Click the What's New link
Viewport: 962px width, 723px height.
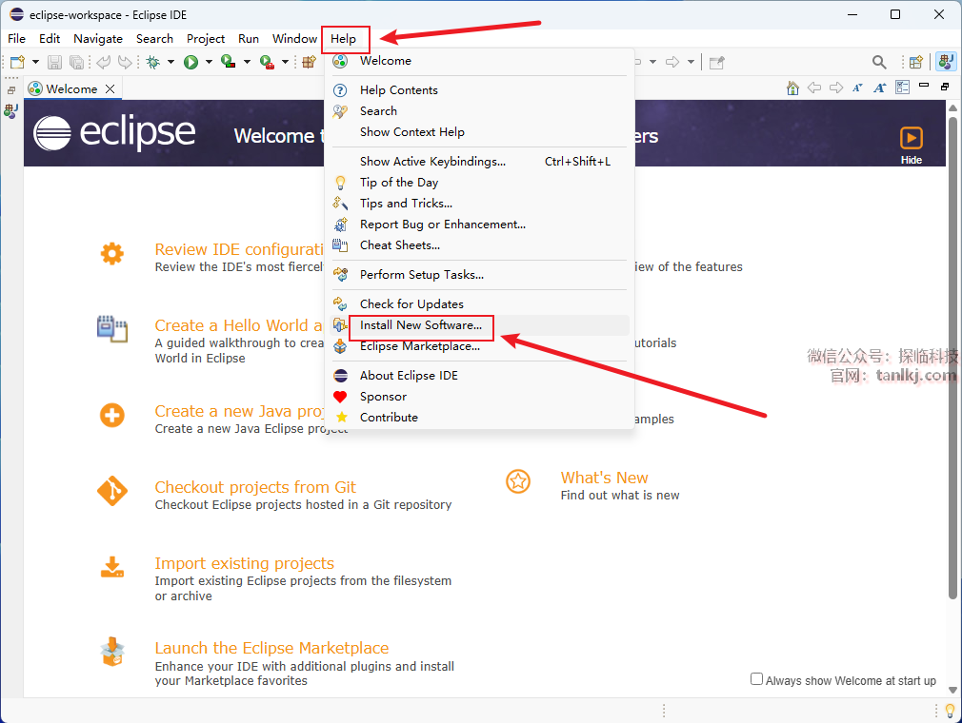click(604, 478)
